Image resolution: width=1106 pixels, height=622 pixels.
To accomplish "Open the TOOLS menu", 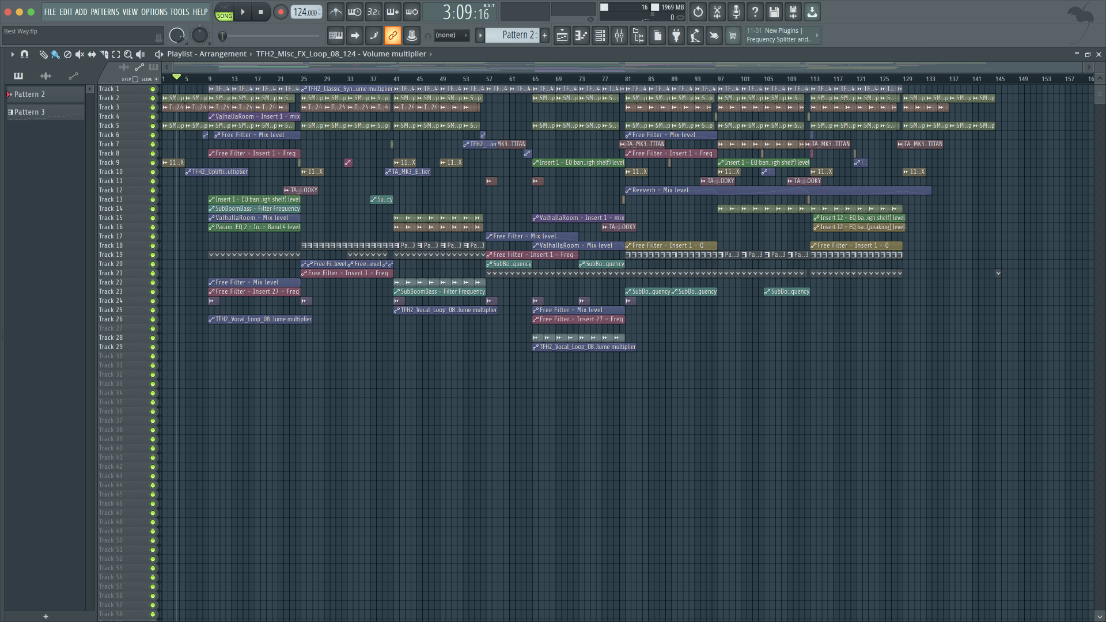I will click(180, 12).
